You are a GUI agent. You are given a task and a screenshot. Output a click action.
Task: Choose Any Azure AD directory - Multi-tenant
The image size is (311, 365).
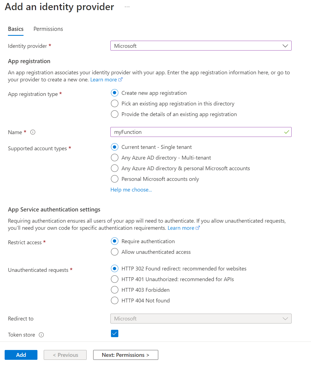[115, 157]
